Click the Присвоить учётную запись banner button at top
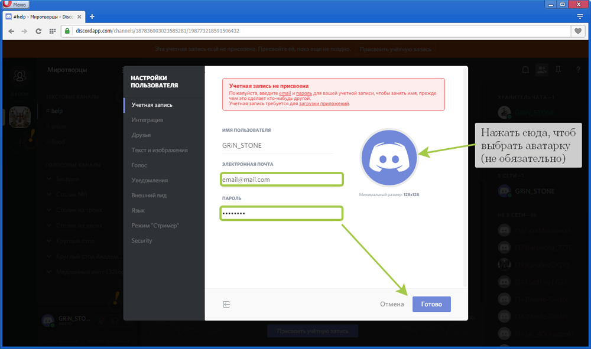The height and width of the screenshot is (349, 591). click(395, 50)
